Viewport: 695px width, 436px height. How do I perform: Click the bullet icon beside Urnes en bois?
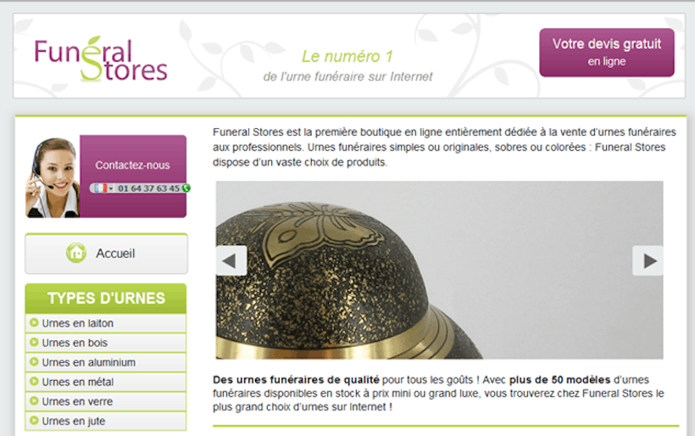tap(34, 343)
